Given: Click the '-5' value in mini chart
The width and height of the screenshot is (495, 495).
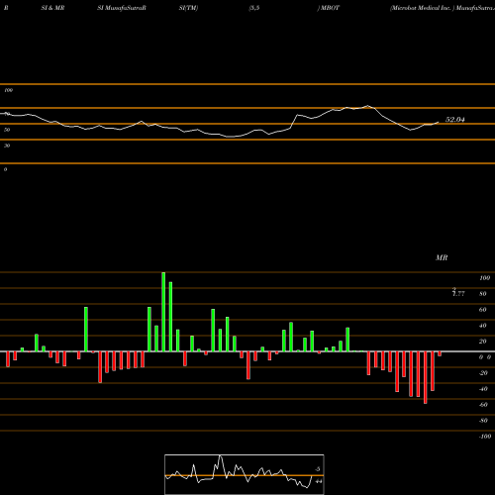Looking at the screenshot, I should coord(318,469).
